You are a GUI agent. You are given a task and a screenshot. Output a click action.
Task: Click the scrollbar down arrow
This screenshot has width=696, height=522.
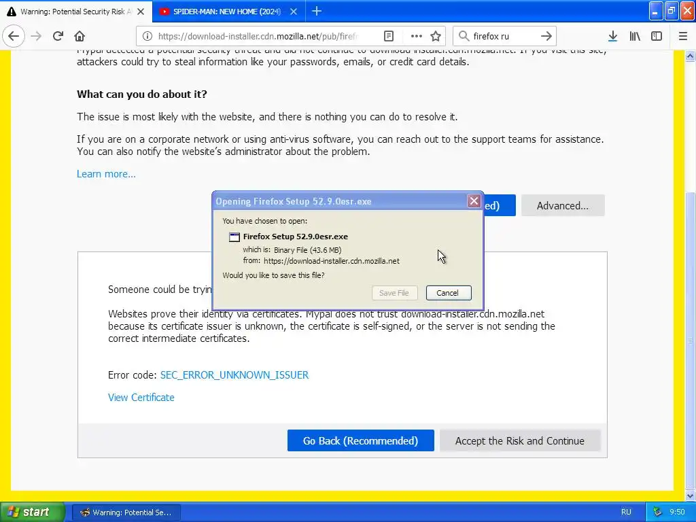691,495
